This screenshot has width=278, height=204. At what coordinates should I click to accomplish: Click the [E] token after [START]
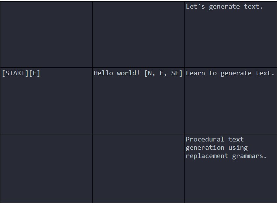(x=35, y=73)
